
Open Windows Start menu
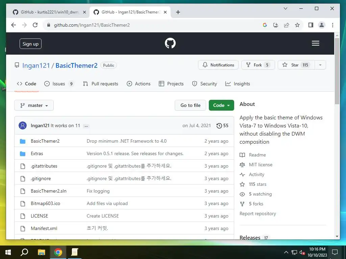click(8, 252)
